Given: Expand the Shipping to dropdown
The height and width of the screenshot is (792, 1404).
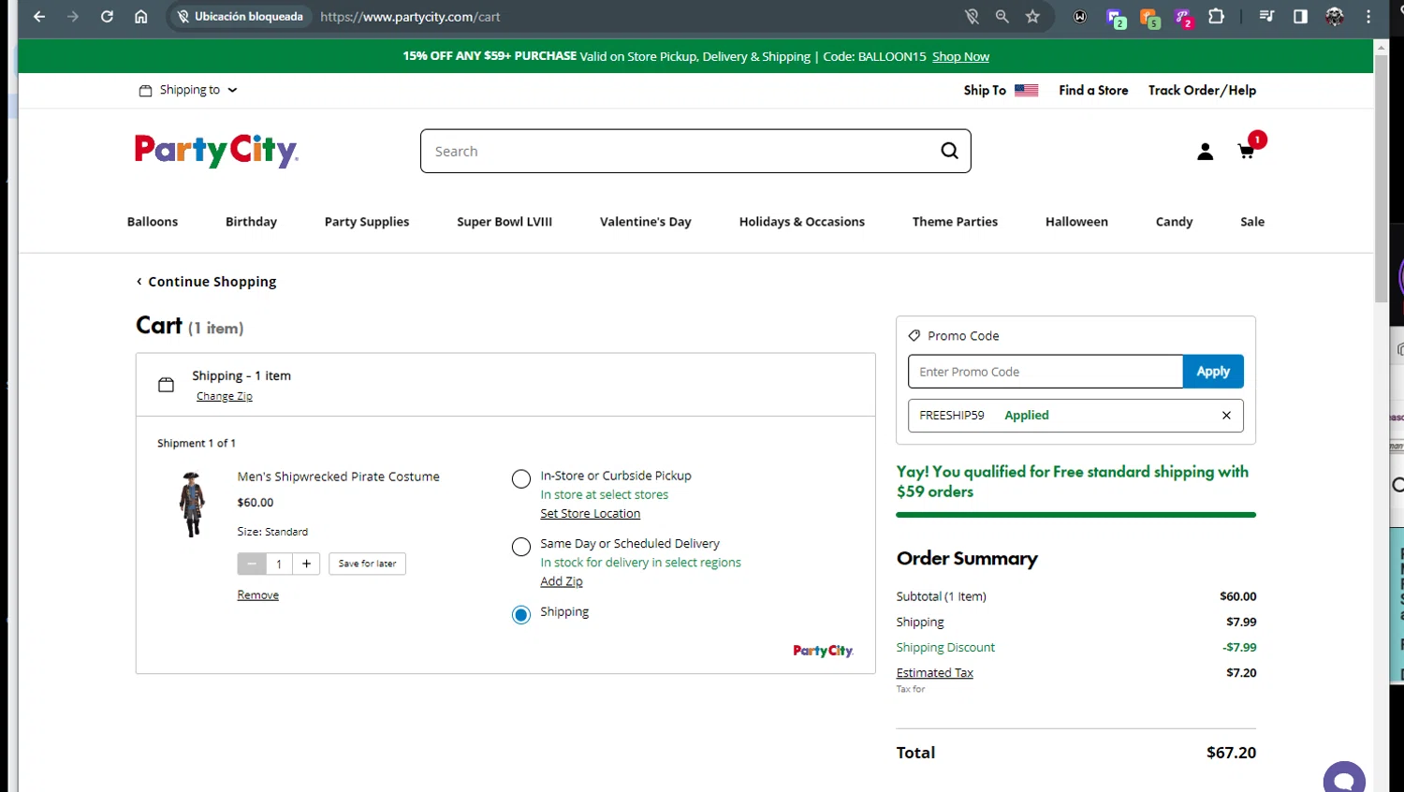Looking at the screenshot, I should pos(189,90).
